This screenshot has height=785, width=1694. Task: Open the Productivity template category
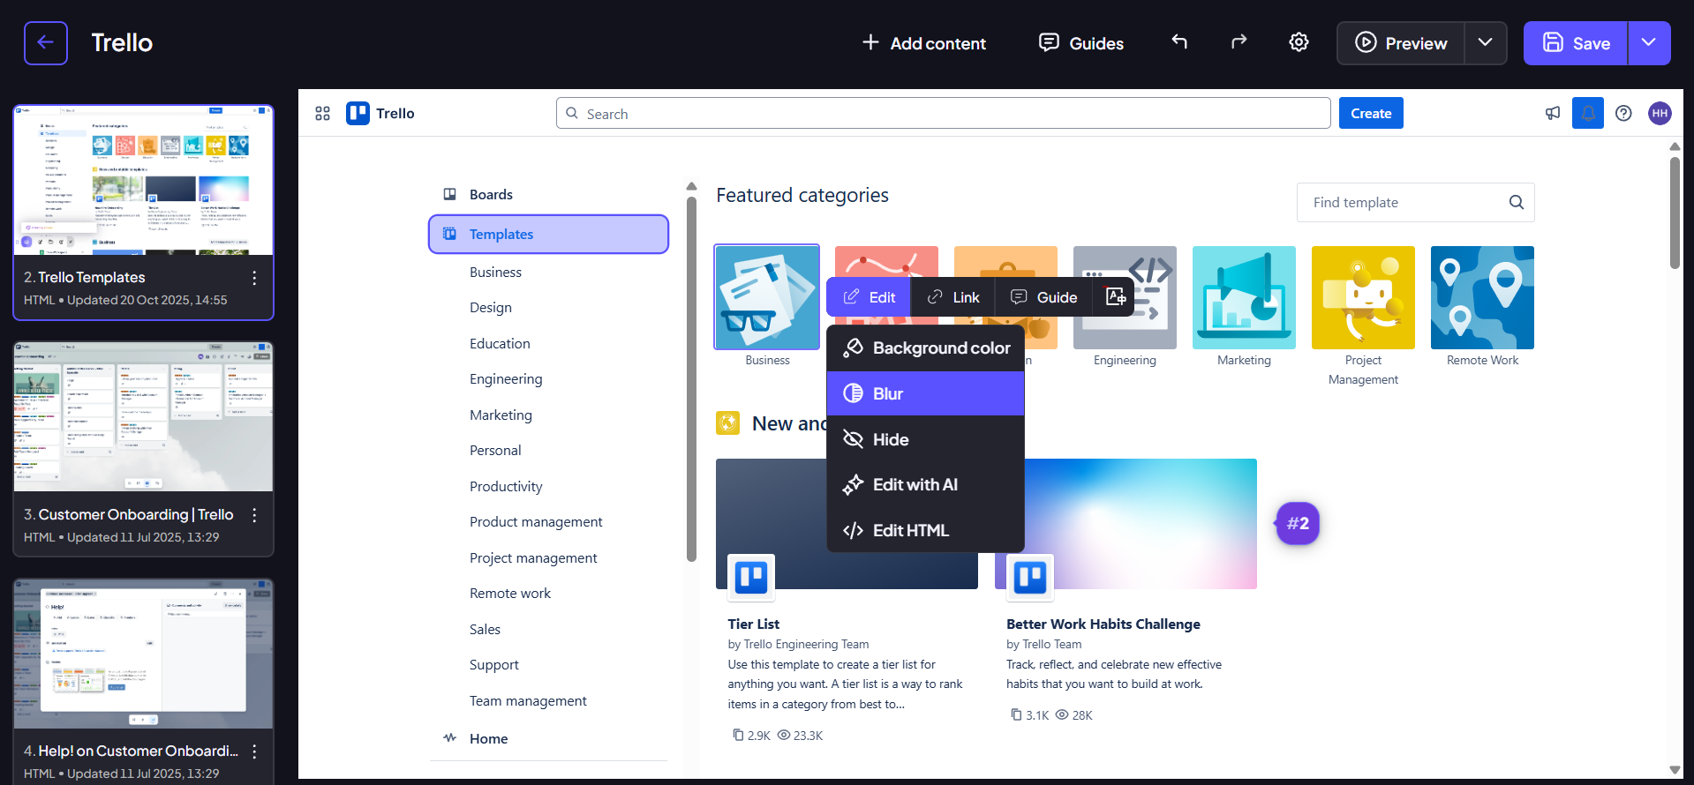[x=506, y=486]
